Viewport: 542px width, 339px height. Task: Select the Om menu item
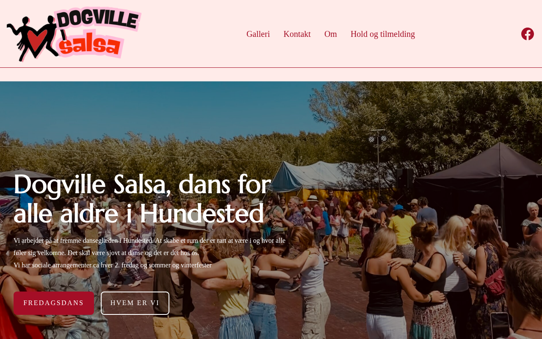tap(331, 34)
